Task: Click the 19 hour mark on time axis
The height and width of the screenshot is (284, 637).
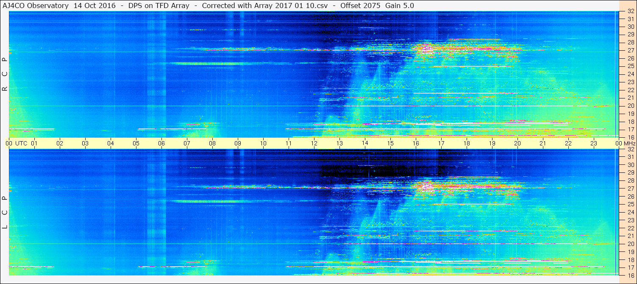Action: click(492, 143)
